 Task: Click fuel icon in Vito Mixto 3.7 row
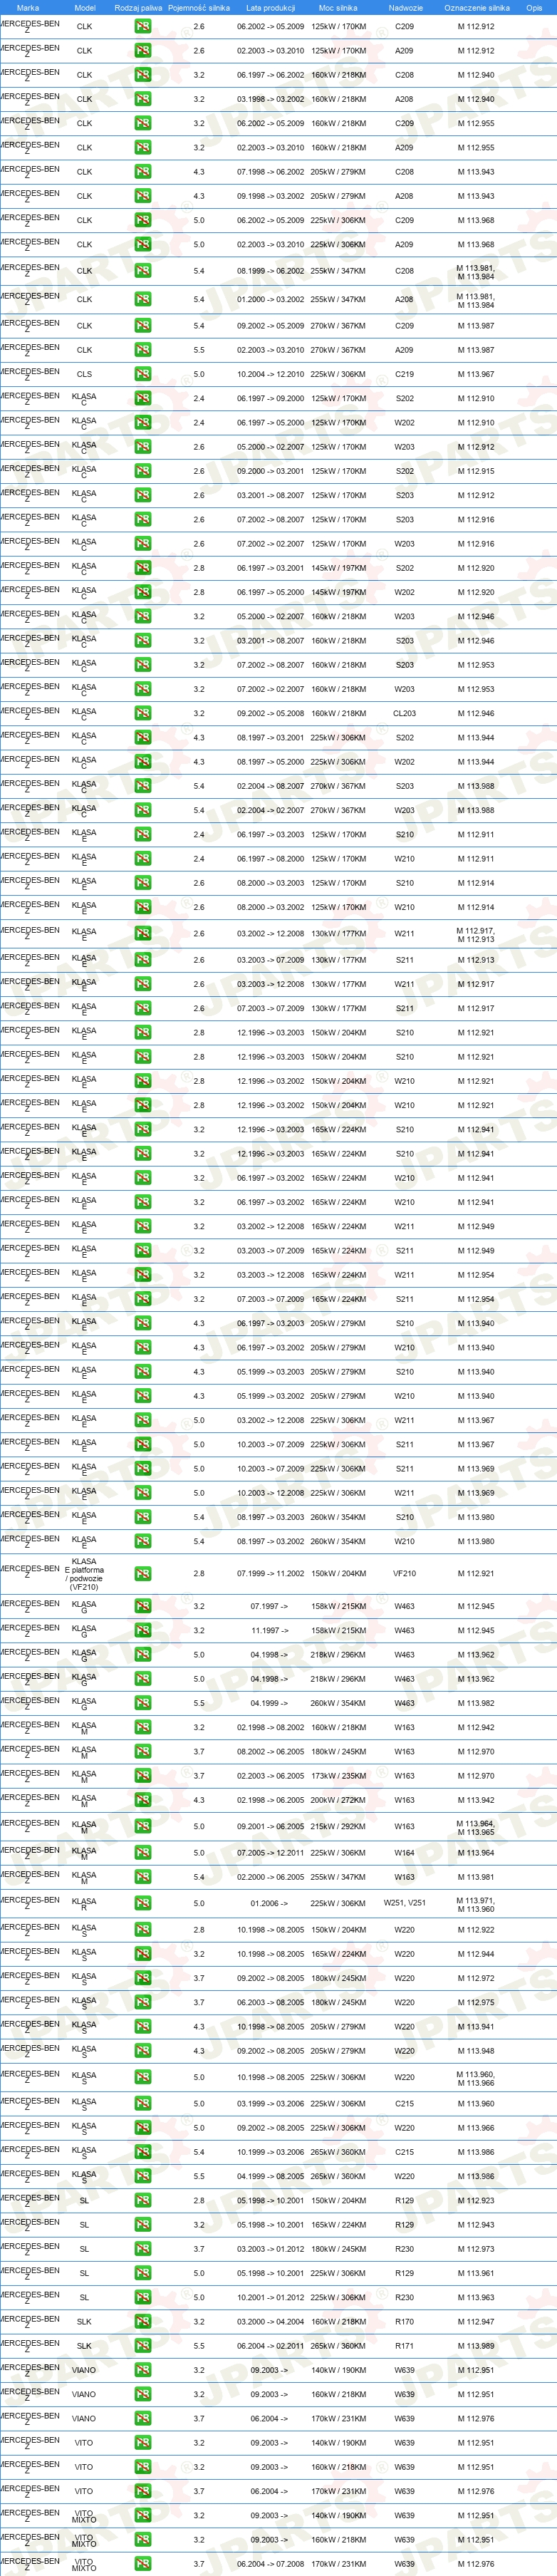pyautogui.click(x=143, y=2564)
